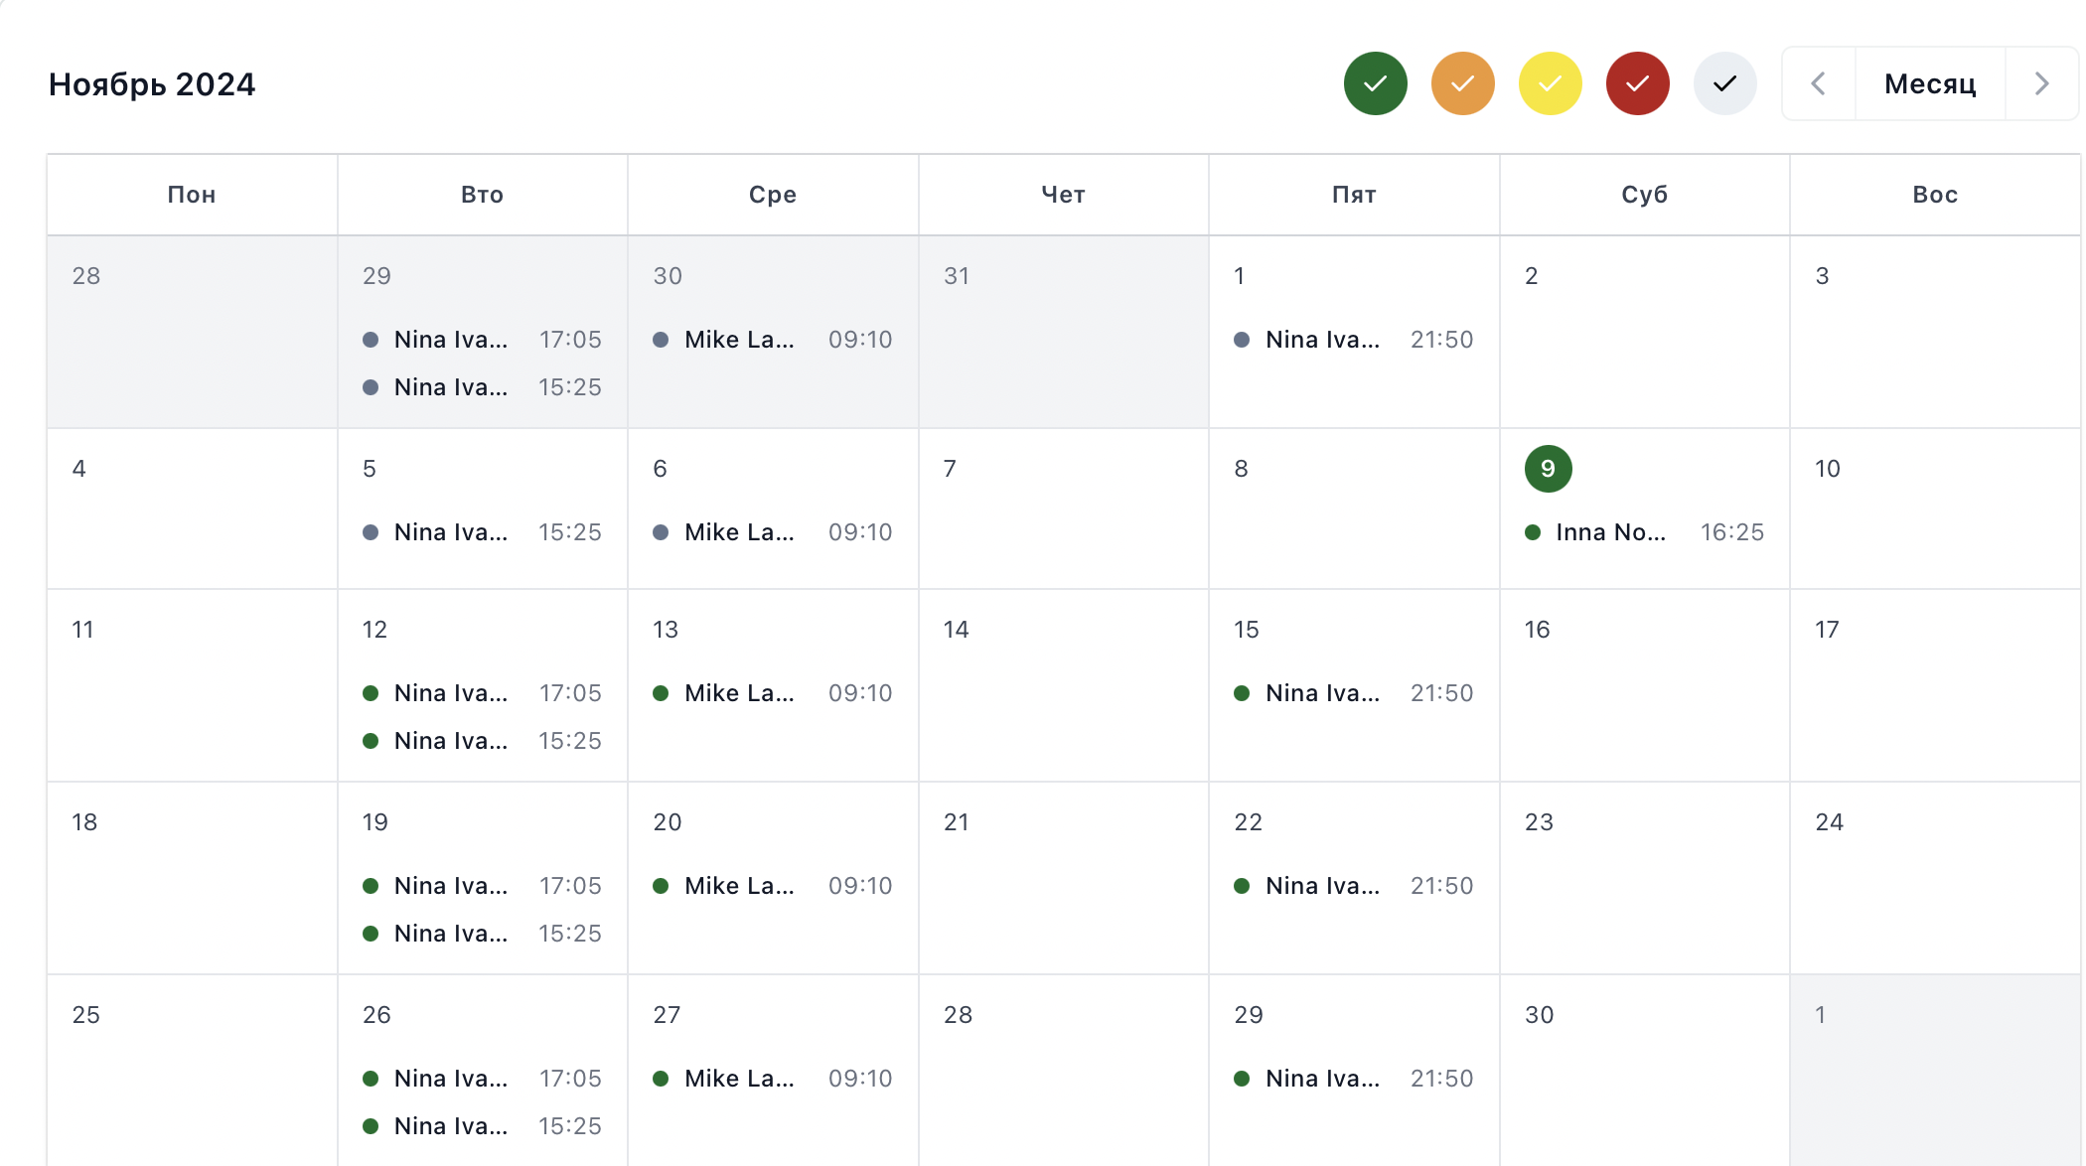
Task: Open Nina Iva... 15:25 event on the 19th
Action: click(x=482, y=934)
